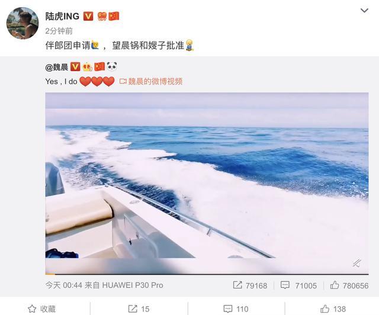Click the orange V verified badge beside 陆虎ING
The height and width of the screenshot is (315, 379).
point(88,17)
